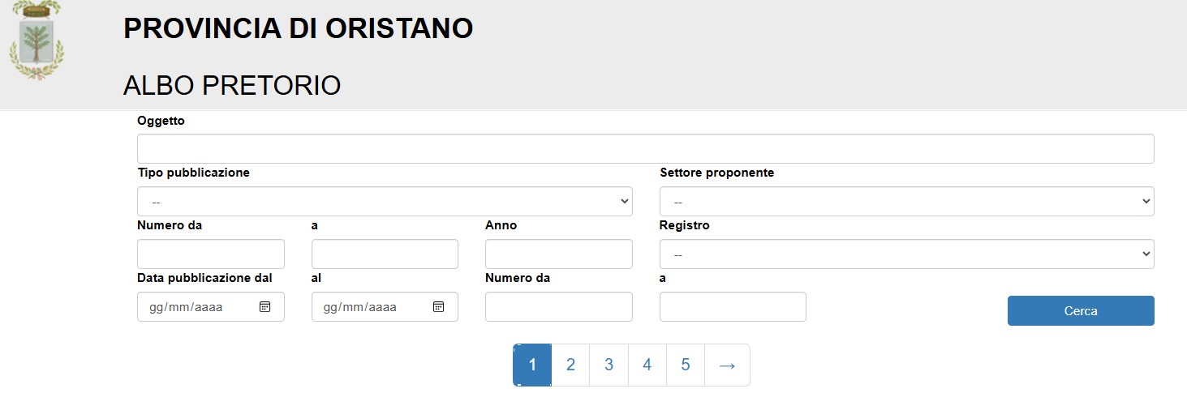1187x410 pixels.
Task: Click the 'Settore proponente' label
Action: (x=717, y=173)
